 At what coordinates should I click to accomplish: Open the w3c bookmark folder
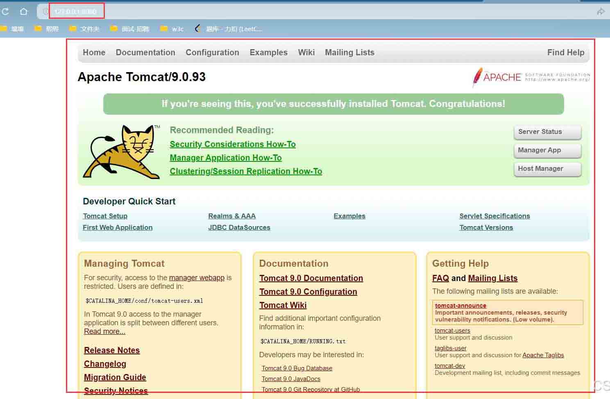click(172, 29)
